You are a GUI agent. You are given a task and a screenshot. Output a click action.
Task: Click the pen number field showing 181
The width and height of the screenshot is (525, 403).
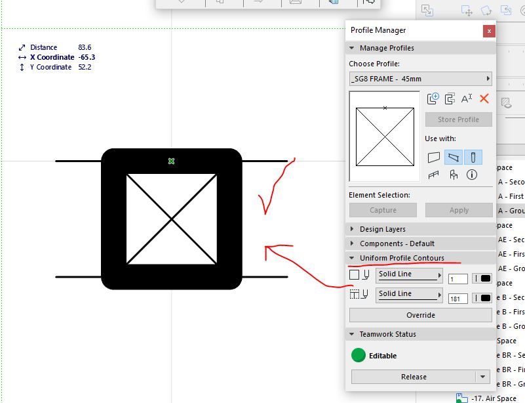pyautogui.click(x=457, y=299)
